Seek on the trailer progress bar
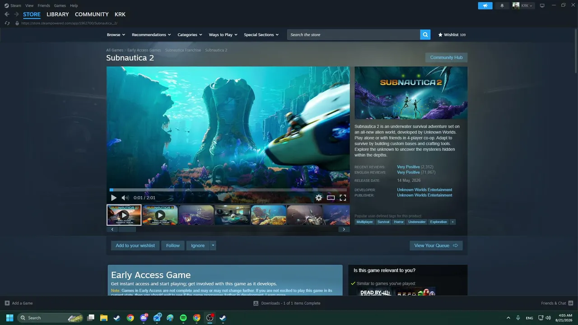Viewport: 578px width, 325px height. tap(229, 190)
